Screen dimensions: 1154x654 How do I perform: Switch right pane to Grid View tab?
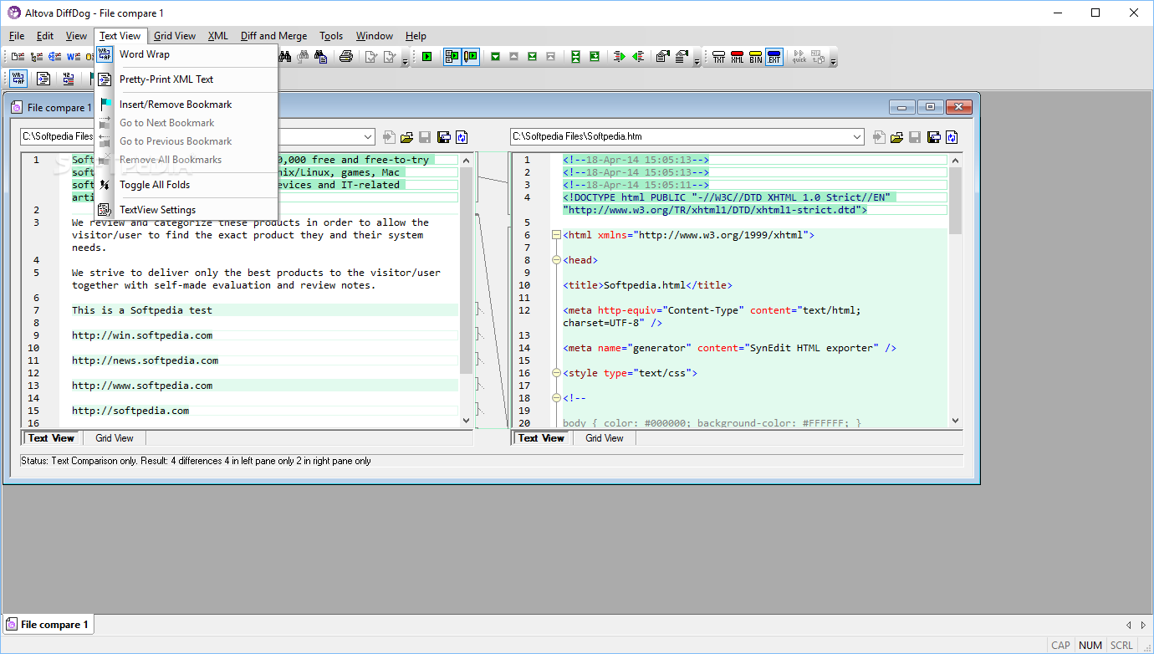coord(605,438)
